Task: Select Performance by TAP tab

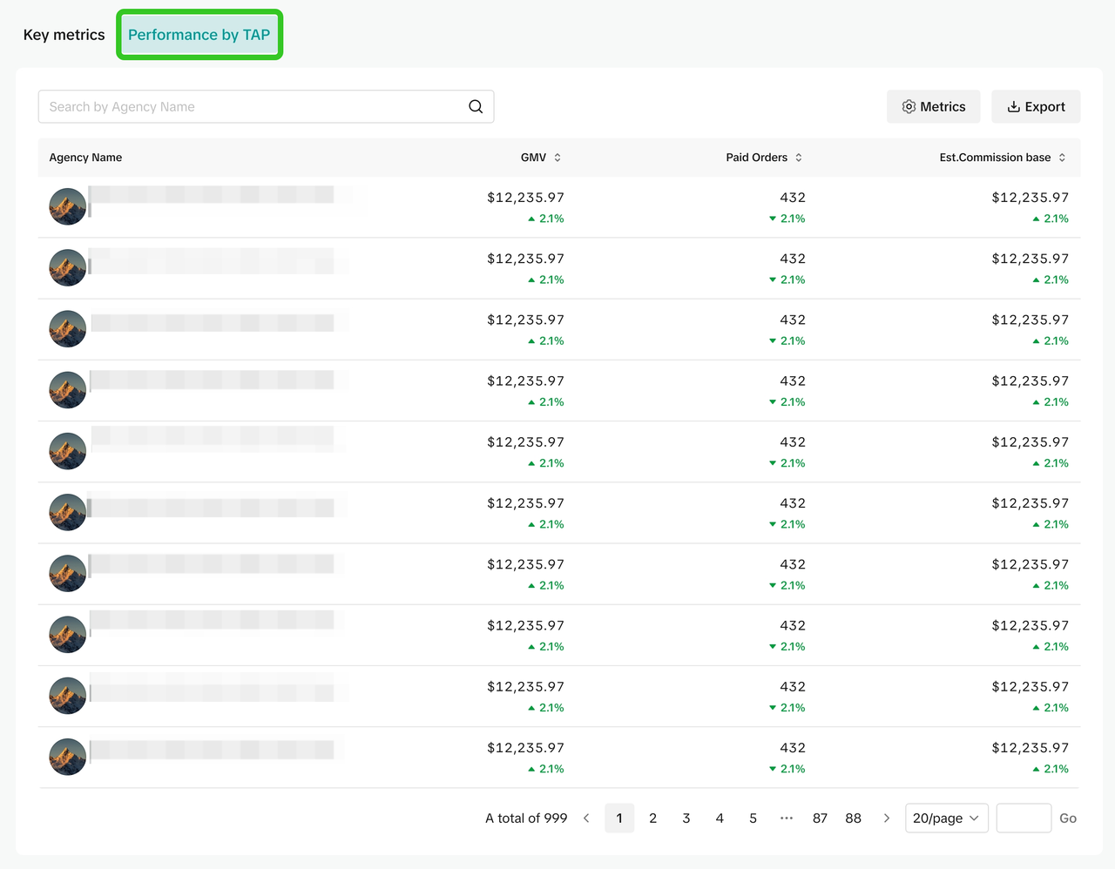Action: (199, 35)
